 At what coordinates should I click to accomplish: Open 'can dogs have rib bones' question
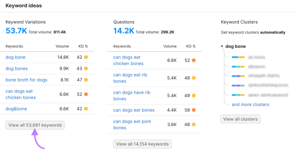[131, 96]
